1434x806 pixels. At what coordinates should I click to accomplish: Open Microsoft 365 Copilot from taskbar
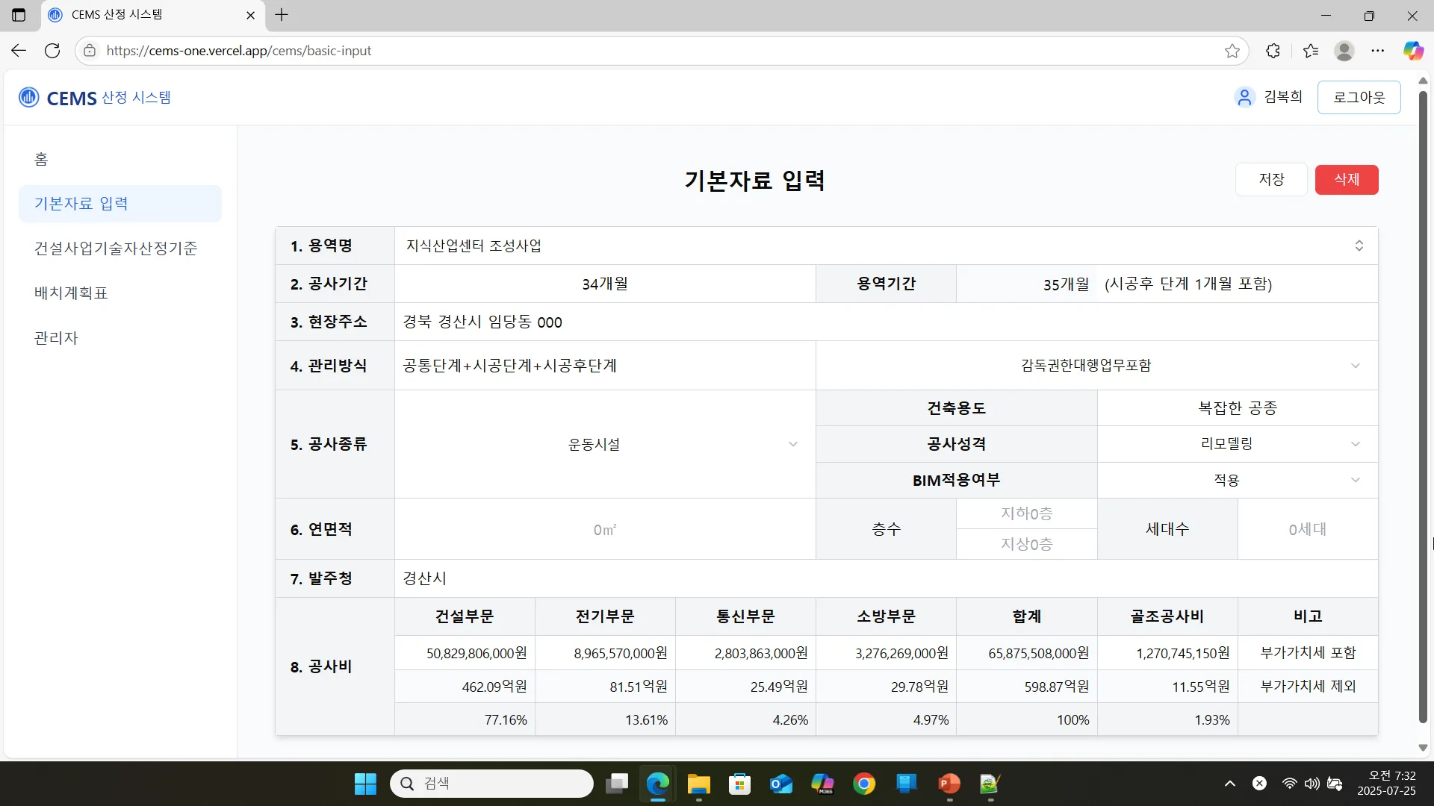coord(822,784)
